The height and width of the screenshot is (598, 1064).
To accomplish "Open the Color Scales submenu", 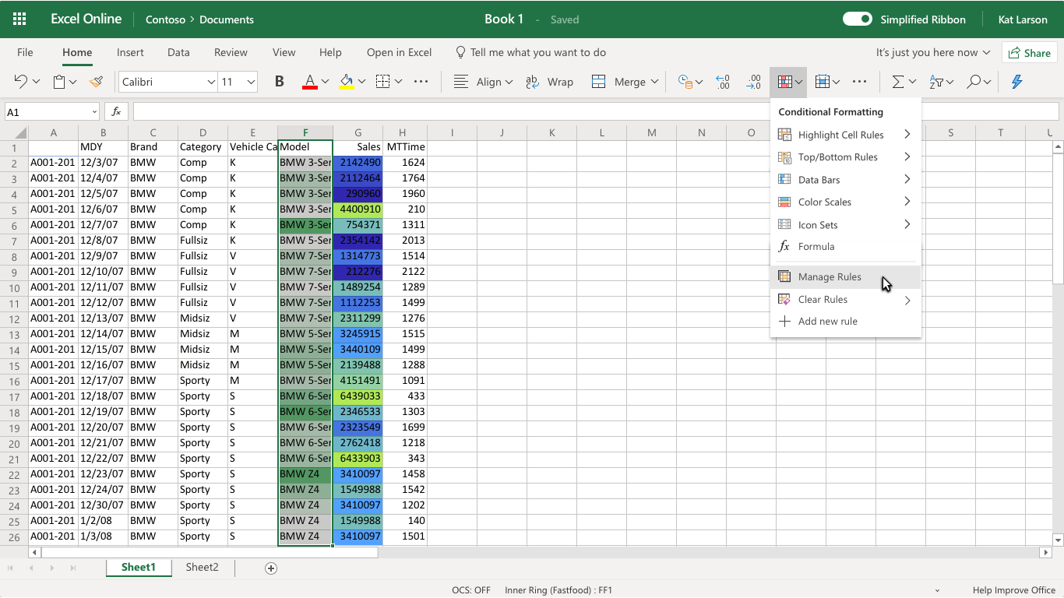I will coord(845,202).
